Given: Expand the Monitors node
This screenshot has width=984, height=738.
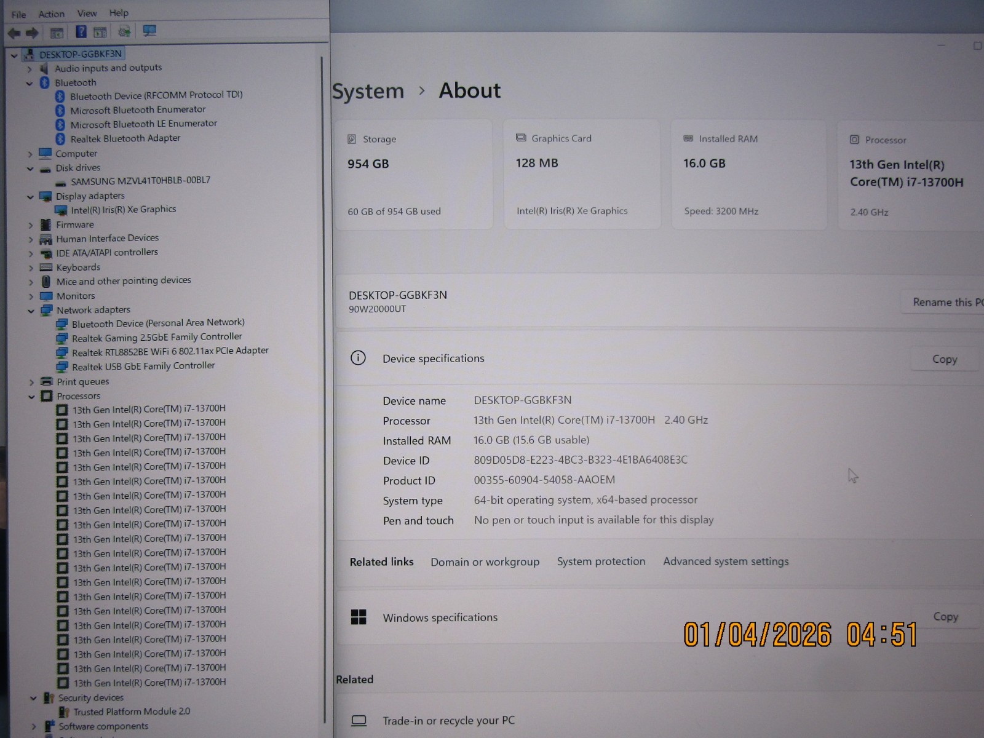Looking at the screenshot, I should 31,296.
